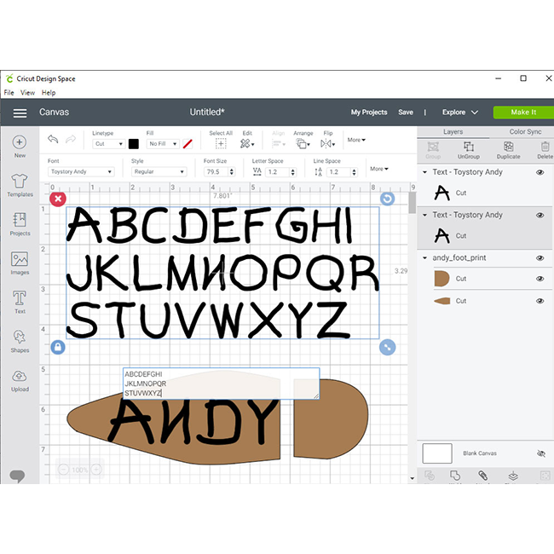Click the resize handle on text box
This screenshot has width=554, height=554.
[387, 347]
